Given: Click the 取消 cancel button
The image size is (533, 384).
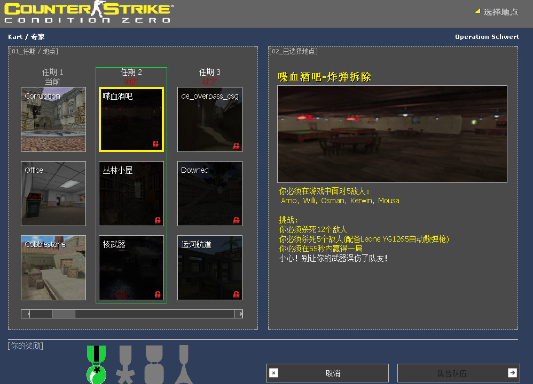Looking at the screenshot, I should point(327,373).
